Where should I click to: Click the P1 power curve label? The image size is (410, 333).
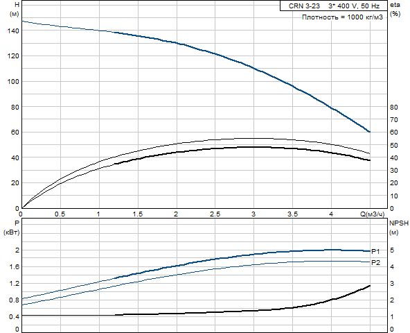[376, 252]
